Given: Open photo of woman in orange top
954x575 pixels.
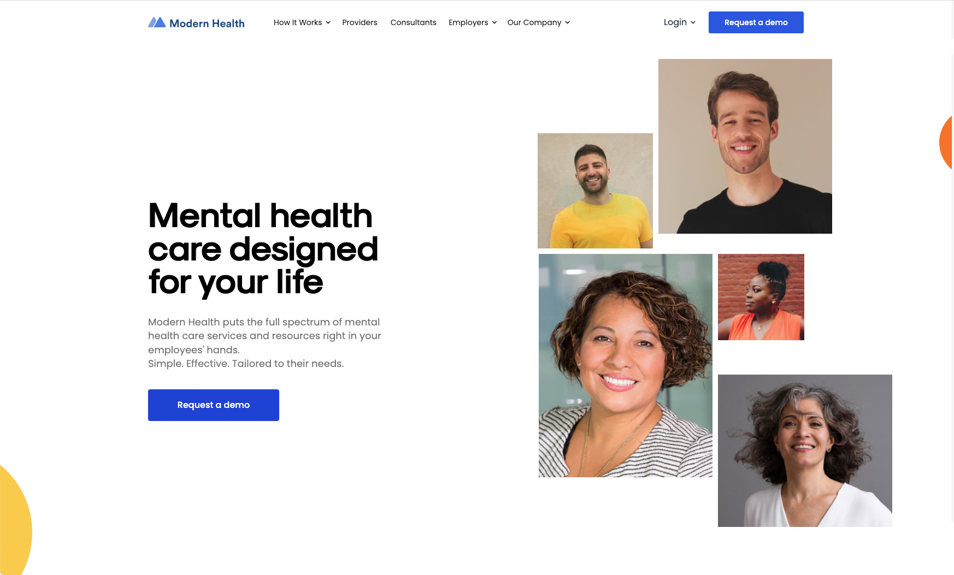Looking at the screenshot, I should click(761, 297).
